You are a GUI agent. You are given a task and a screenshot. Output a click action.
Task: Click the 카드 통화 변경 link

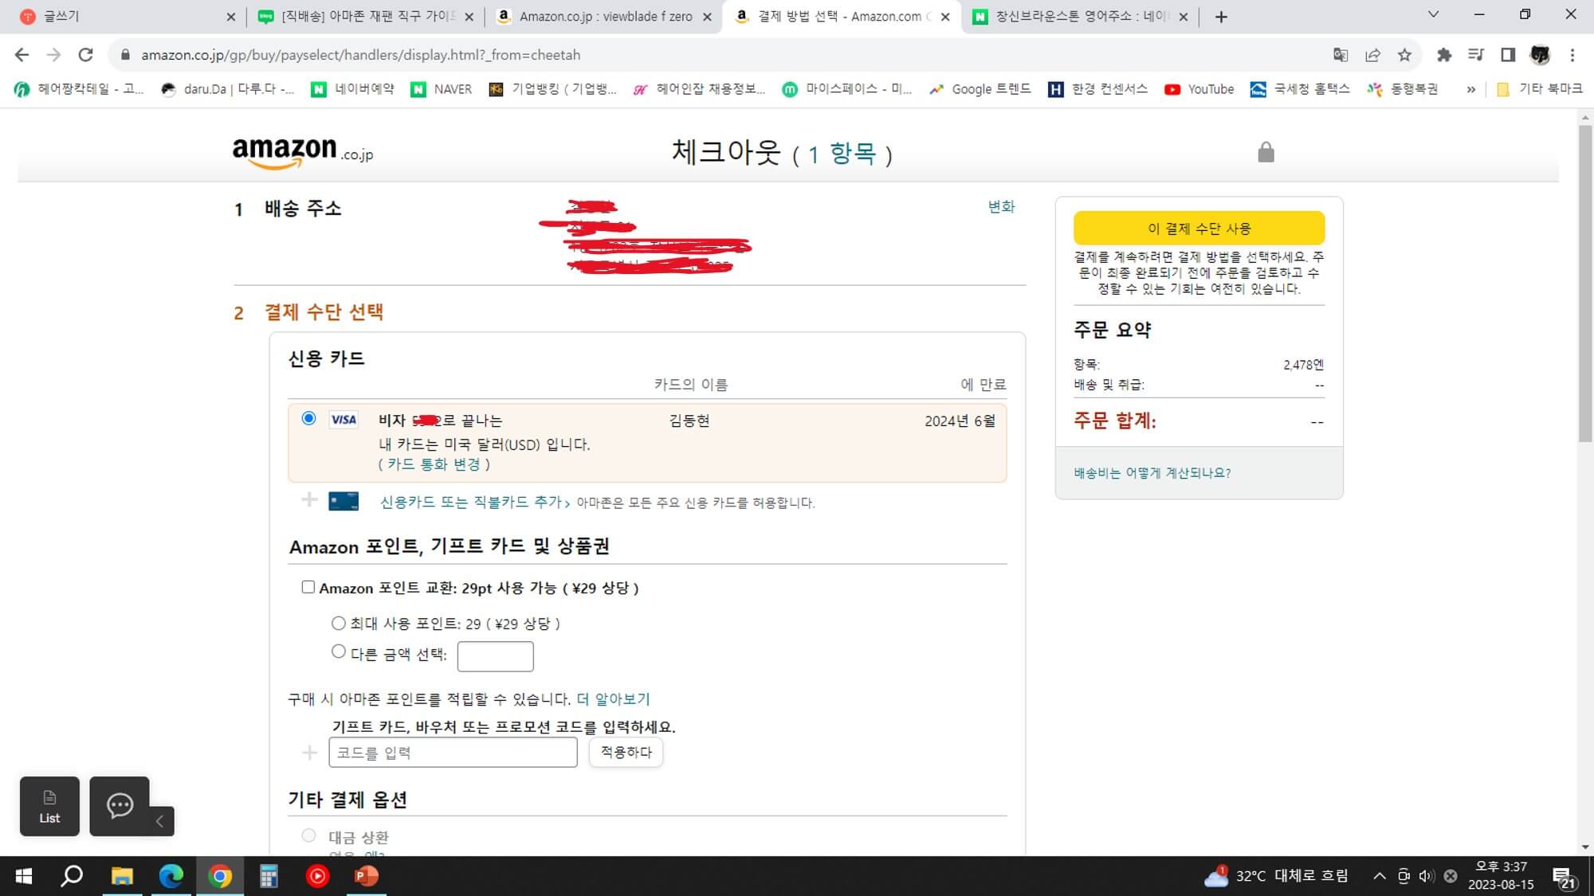(x=434, y=464)
